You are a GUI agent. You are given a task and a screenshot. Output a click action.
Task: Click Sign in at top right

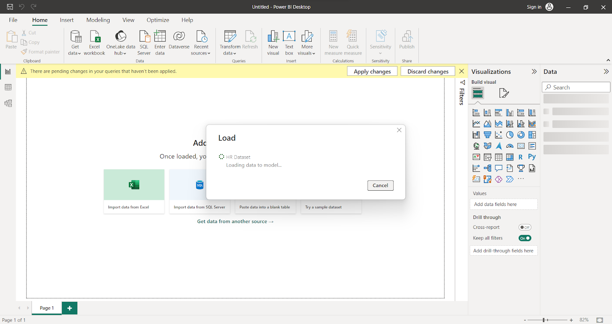[534, 7]
